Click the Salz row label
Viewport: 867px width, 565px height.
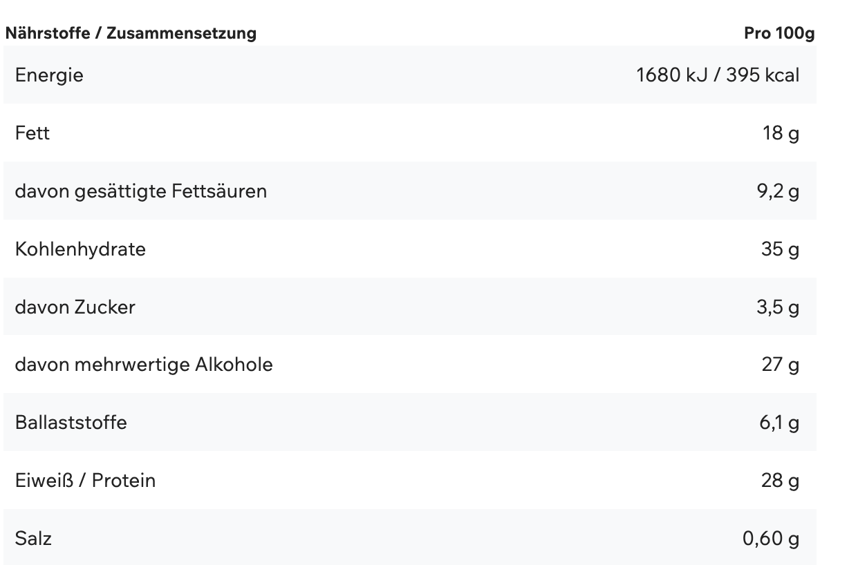tap(33, 538)
